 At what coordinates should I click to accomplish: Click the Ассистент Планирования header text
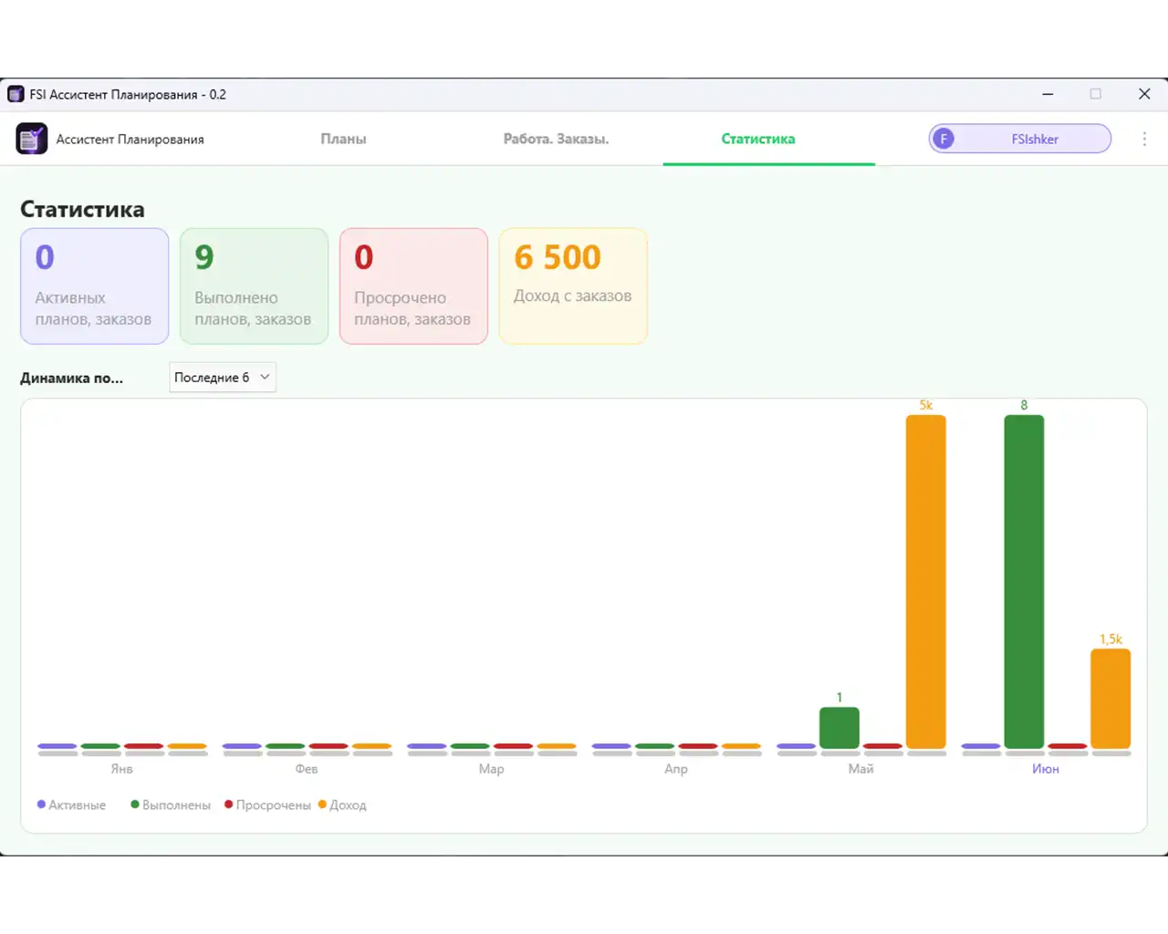(130, 139)
